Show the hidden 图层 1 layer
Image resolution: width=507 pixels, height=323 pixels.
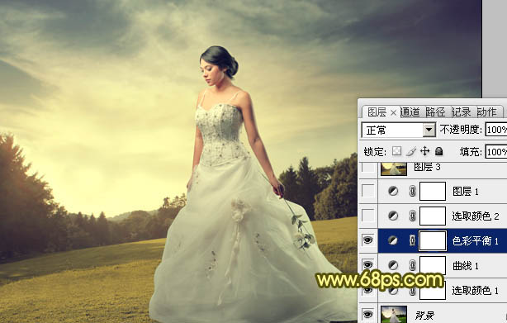point(368,191)
